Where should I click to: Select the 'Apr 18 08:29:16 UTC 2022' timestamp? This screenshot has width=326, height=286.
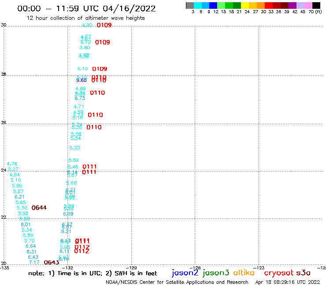click(x=288, y=282)
